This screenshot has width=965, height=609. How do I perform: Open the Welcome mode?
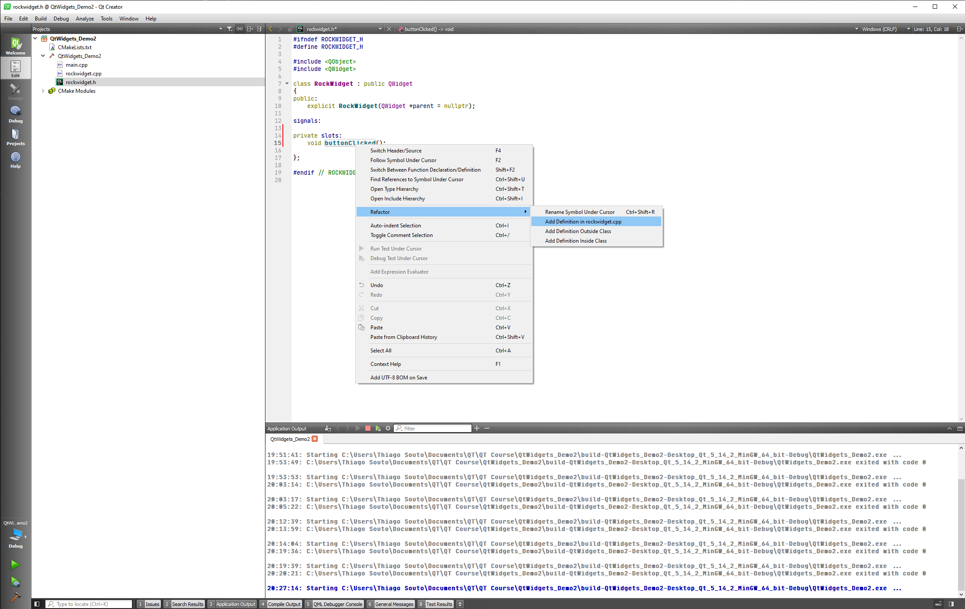(x=15, y=45)
